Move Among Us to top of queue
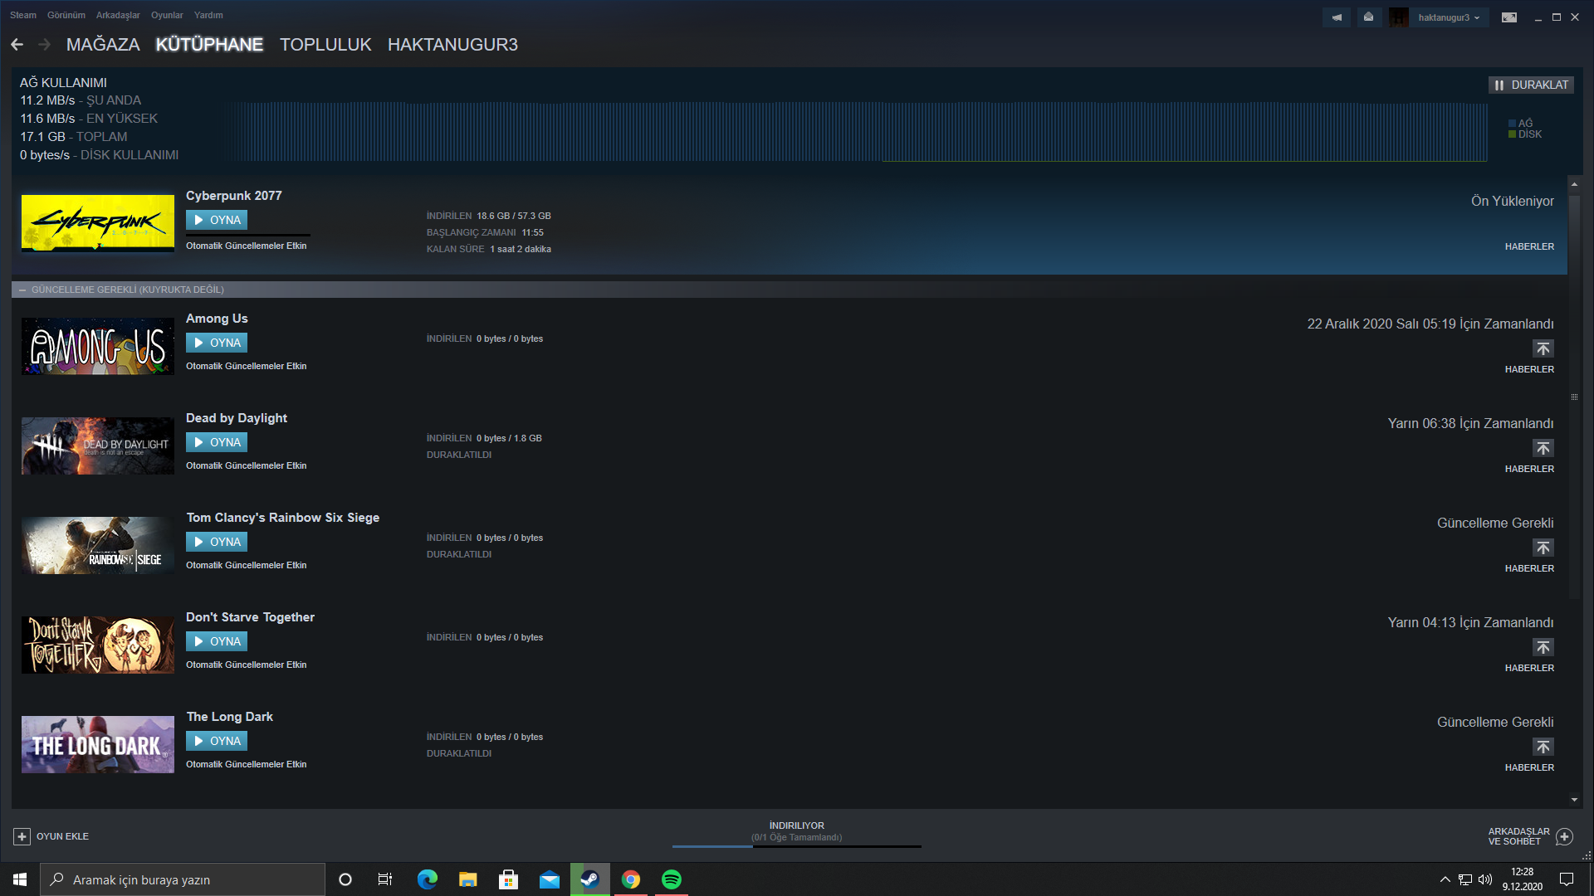Screen dimensions: 1594x896 click(x=1543, y=348)
